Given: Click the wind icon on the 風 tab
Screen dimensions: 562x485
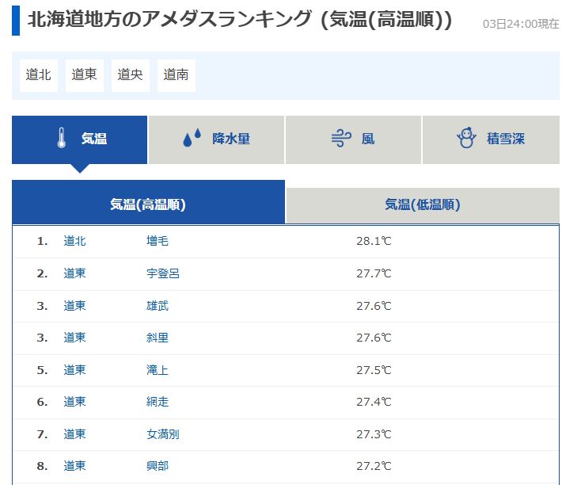Looking at the screenshot, I should pos(341,139).
